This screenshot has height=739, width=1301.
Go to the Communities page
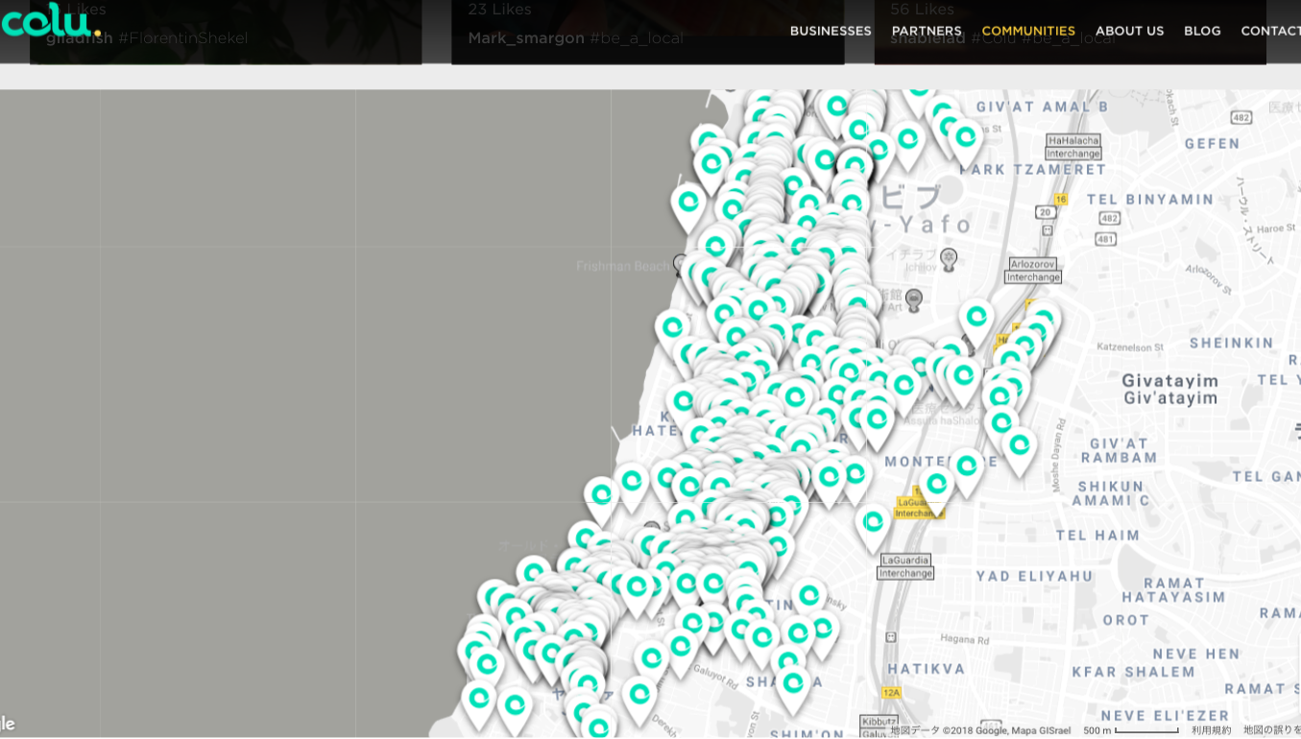pos(1027,31)
